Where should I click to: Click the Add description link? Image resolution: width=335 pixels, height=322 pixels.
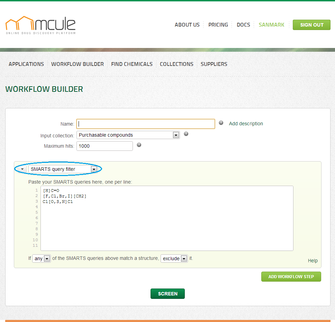tap(246, 124)
